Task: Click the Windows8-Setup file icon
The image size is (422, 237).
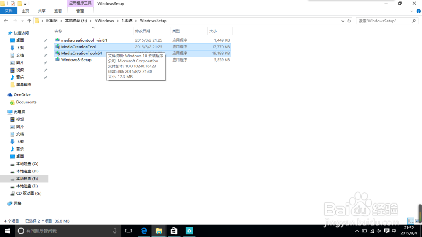Action: (x=57, y=59)
